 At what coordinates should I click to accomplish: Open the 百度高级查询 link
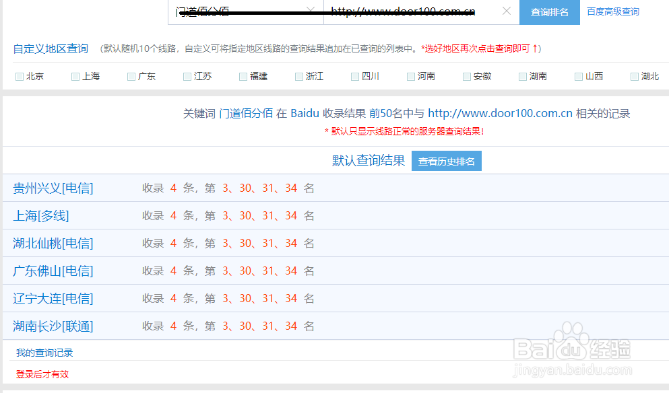pos(612,12)
